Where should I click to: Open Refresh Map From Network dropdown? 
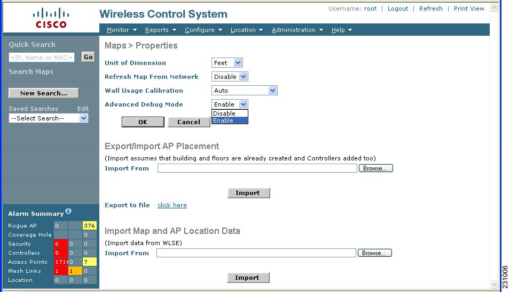click(230, 77)
